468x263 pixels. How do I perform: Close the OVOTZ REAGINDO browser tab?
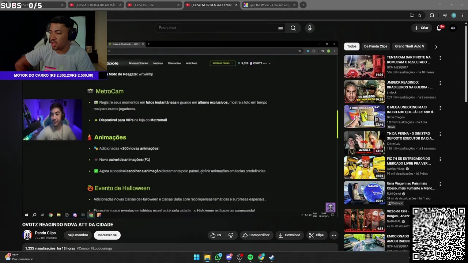tap(236, 5)
